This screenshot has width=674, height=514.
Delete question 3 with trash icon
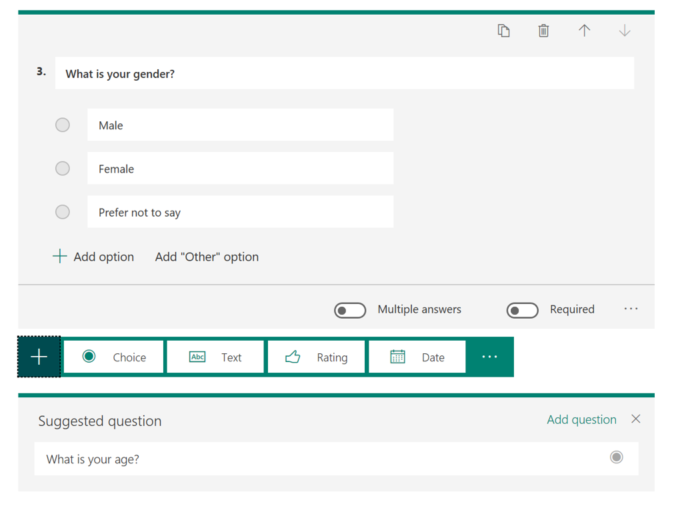click(x=543, y=30)
